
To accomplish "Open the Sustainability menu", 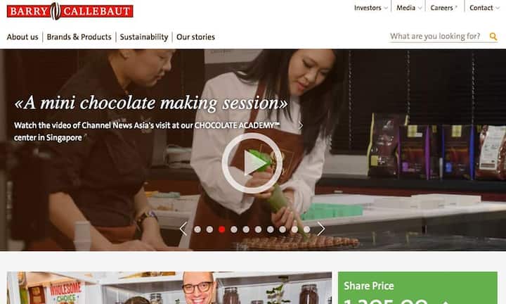I will click(144, 37).
